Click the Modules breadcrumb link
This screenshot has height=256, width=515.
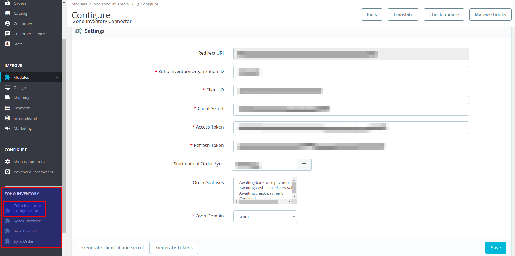[x=79, y=4]
